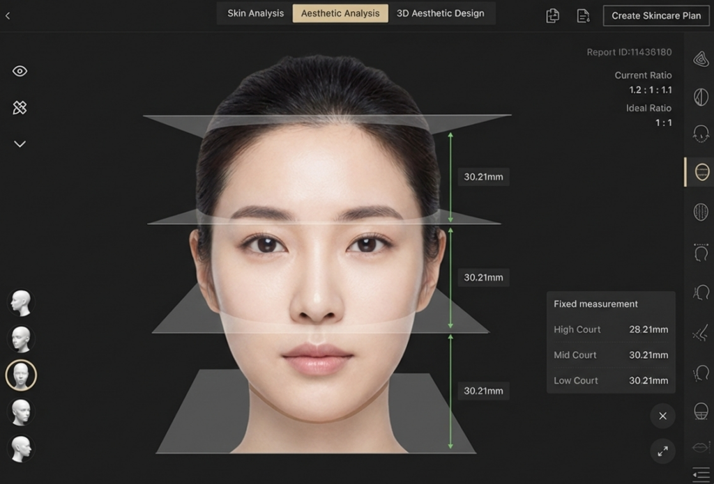
Task: Click the compare reports icon in top bar
Action: (x=552, y=15)
